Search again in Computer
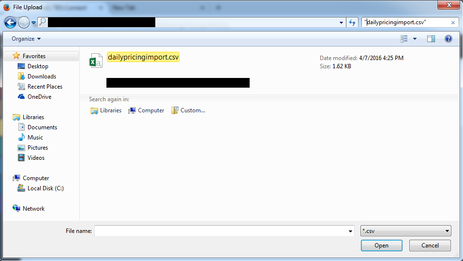This screenshot has width=463, height=261. pos(146,110)
